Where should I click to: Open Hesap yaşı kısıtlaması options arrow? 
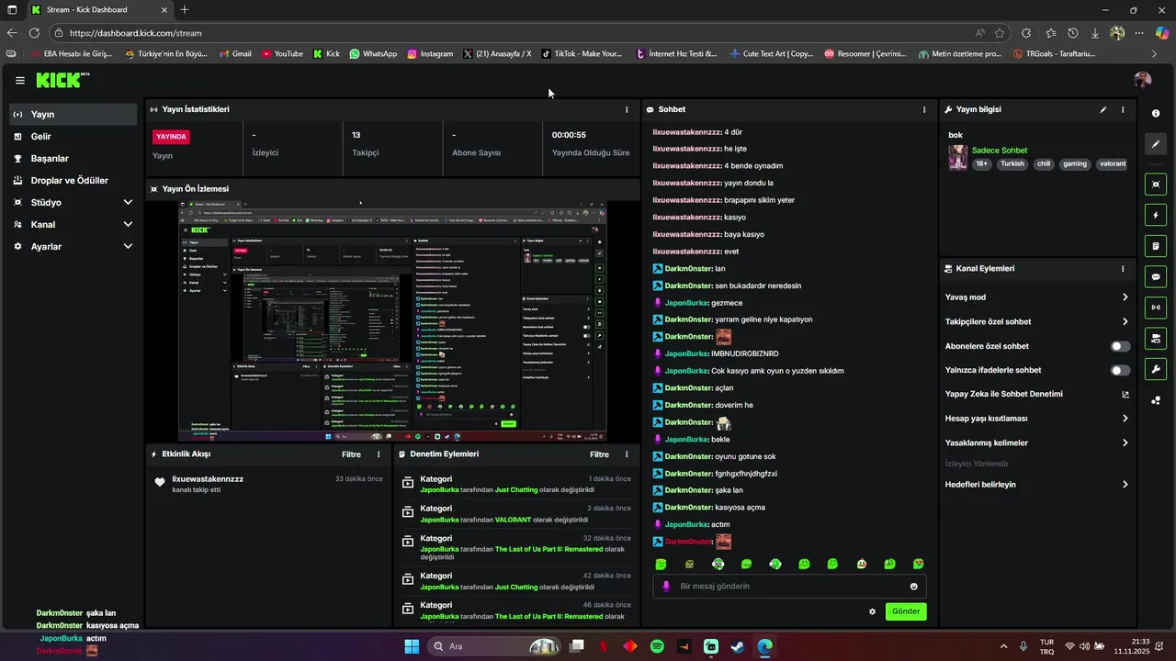pyautogui.click(x=1125, y=419)
